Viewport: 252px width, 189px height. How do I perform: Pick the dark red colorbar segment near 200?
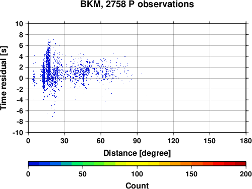240,164
